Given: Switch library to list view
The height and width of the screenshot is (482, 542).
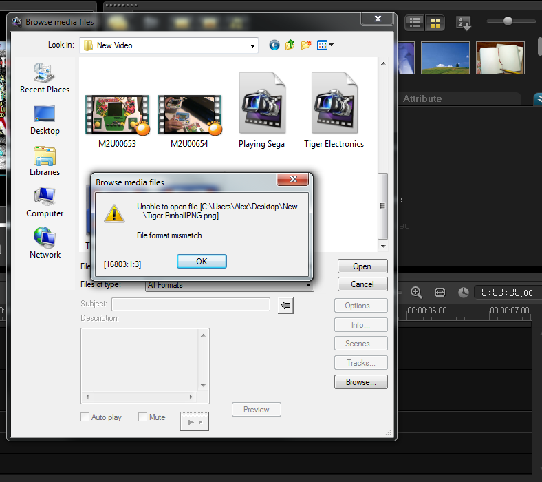Looking at the screenshot, I should tap(415, 23).
